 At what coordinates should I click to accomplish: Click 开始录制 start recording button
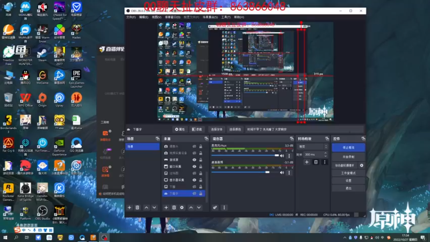coord(348,157)
